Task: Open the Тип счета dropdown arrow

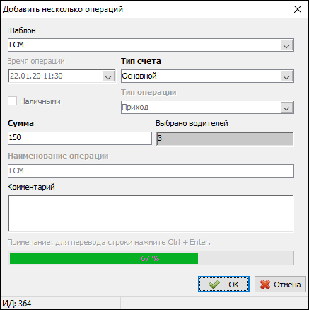Action: [286, 76]
